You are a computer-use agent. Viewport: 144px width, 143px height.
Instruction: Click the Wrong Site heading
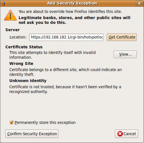point(21,63)
